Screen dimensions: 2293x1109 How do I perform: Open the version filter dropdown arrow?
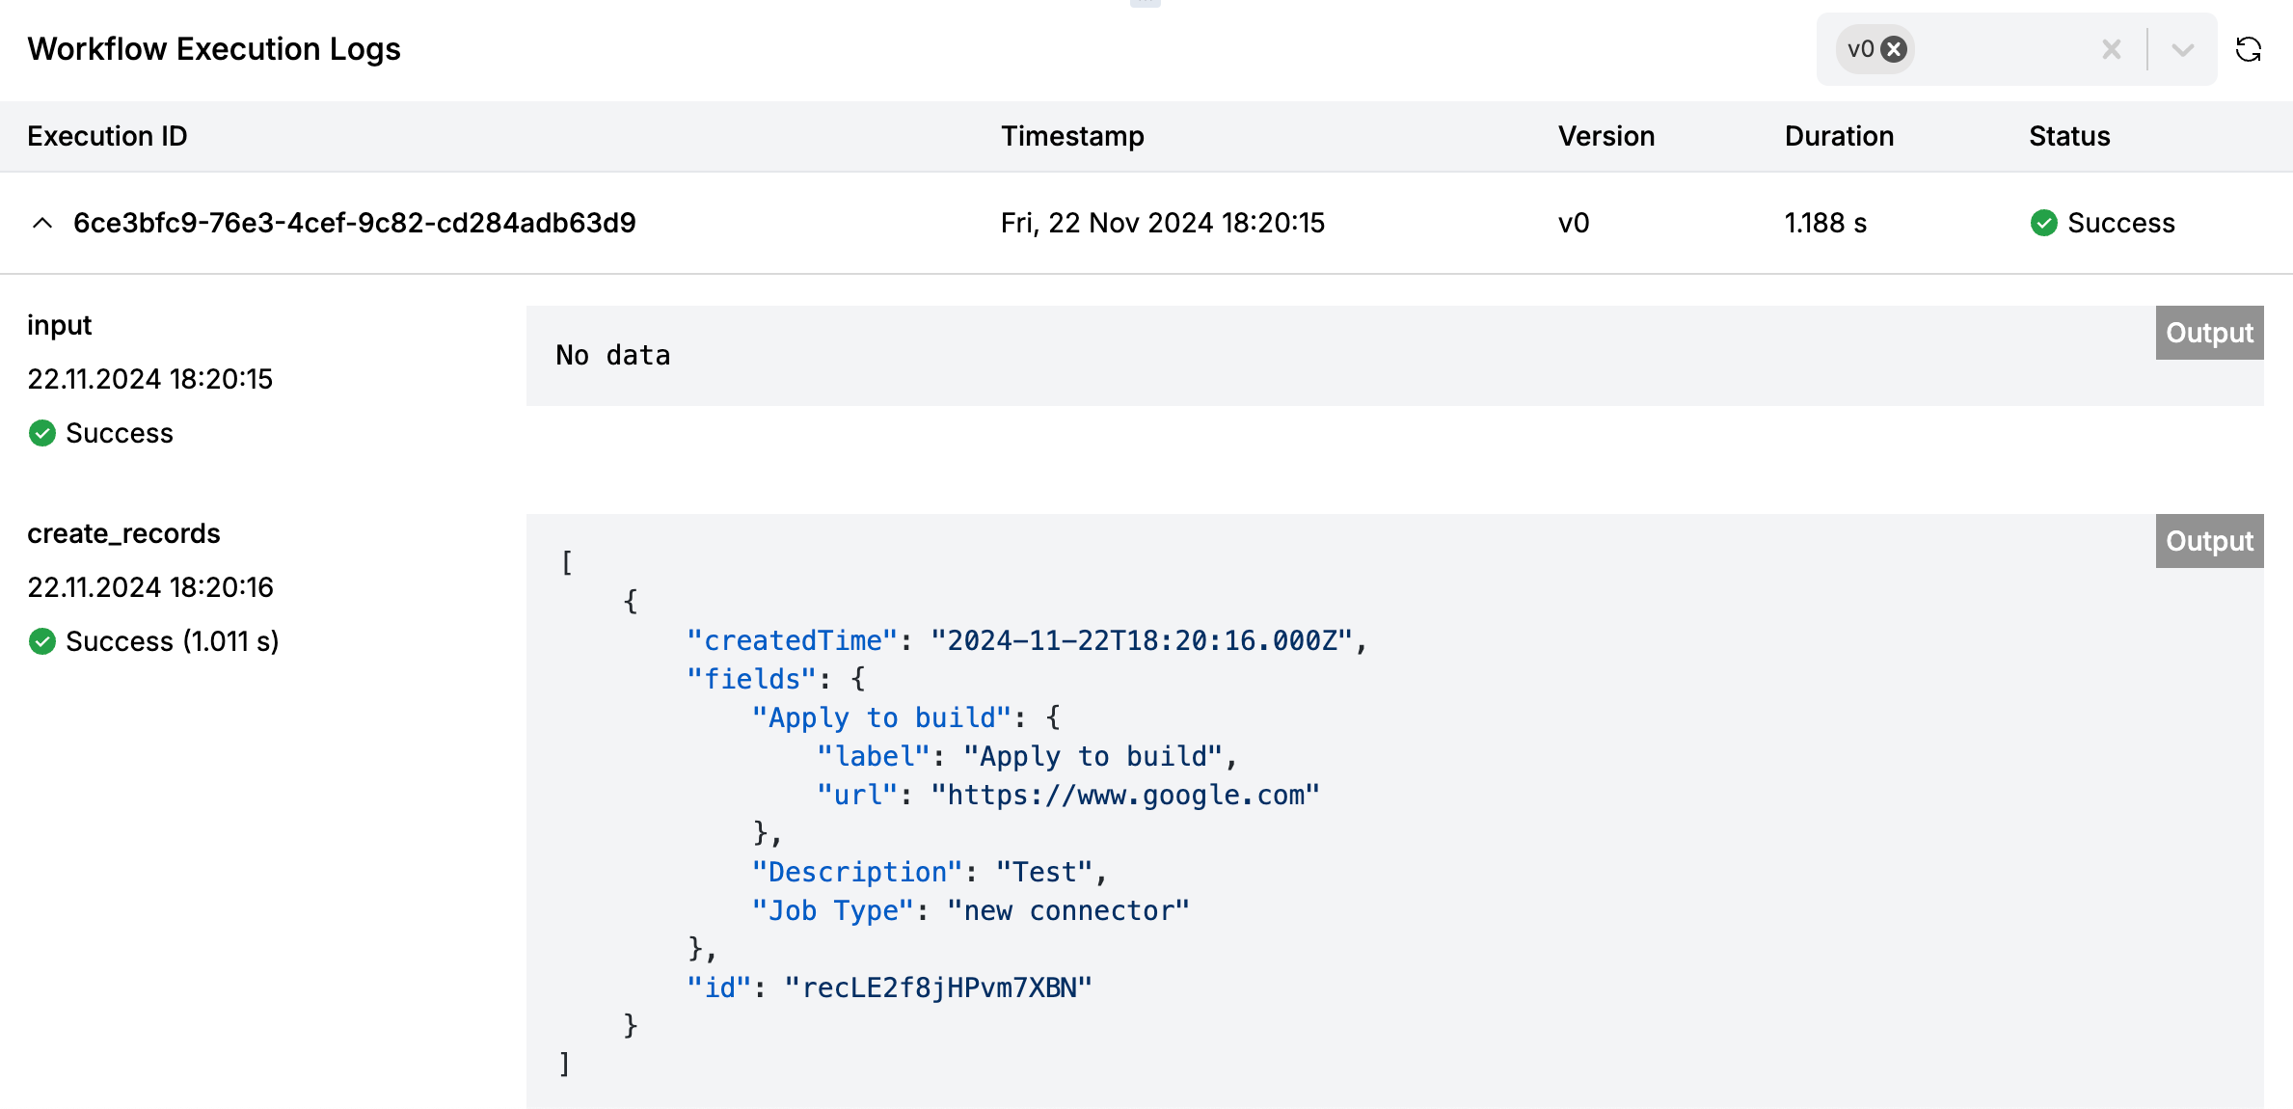[2182, 49]
